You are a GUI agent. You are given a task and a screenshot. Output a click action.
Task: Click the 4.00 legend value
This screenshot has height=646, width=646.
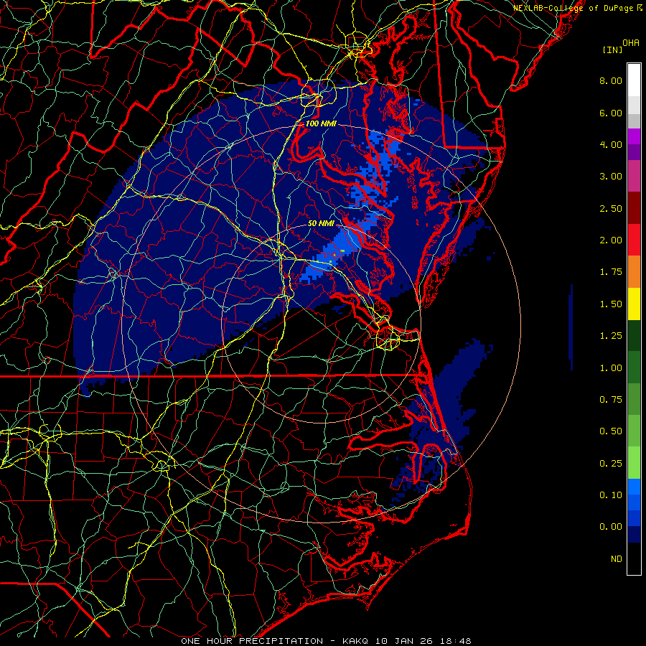(611, 144)
